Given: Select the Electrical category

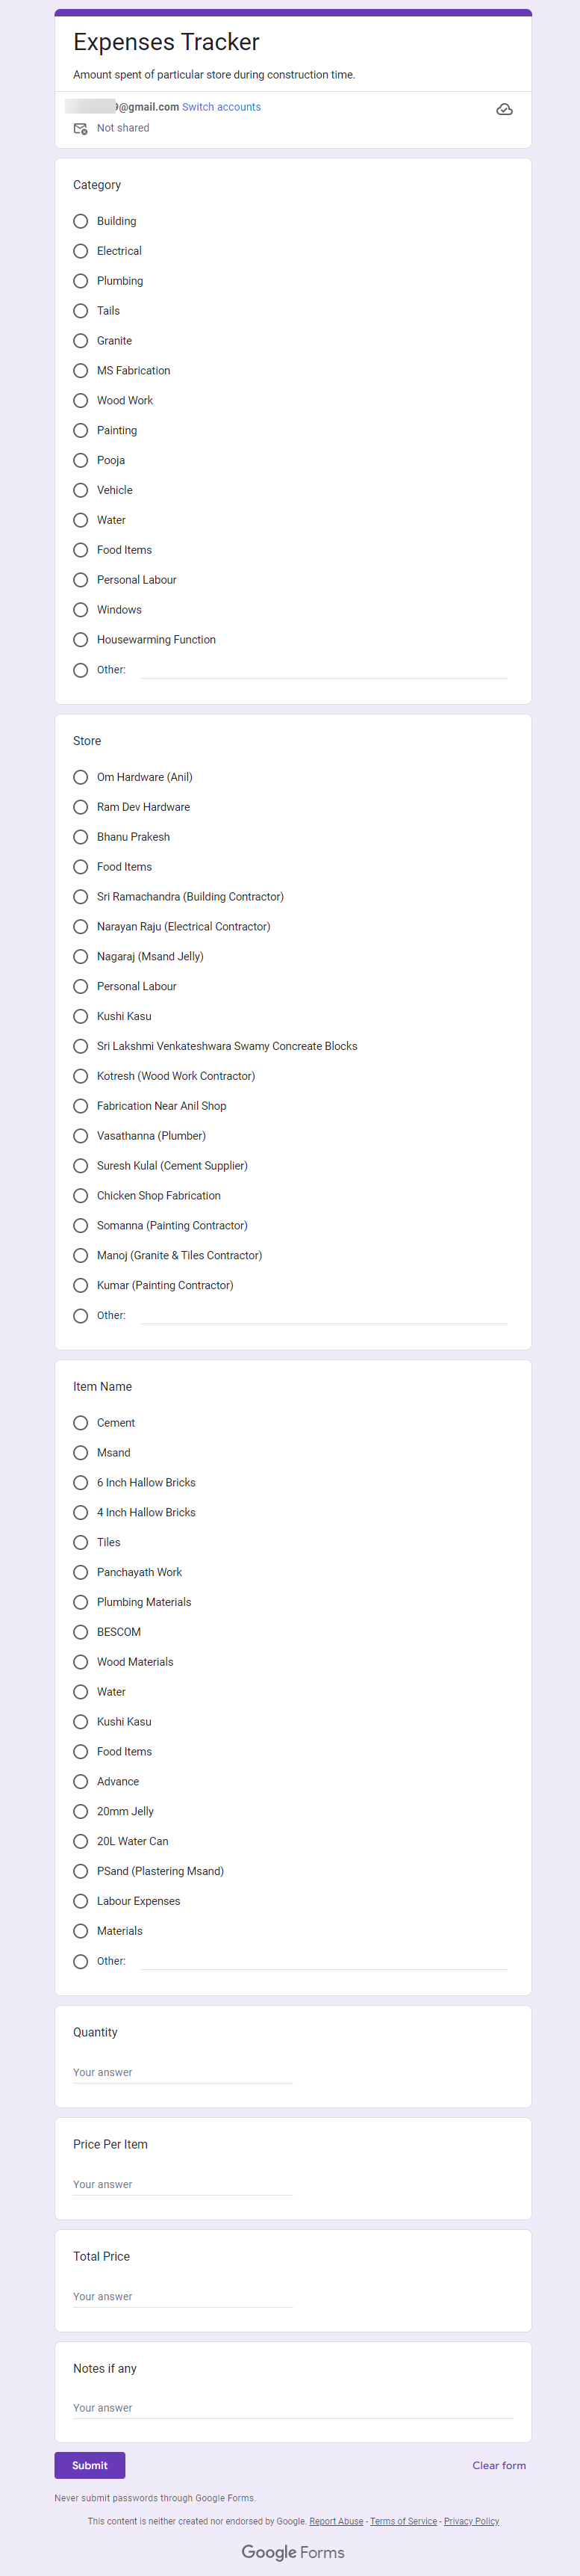Looking at the screenshot, I should (80, 251).
